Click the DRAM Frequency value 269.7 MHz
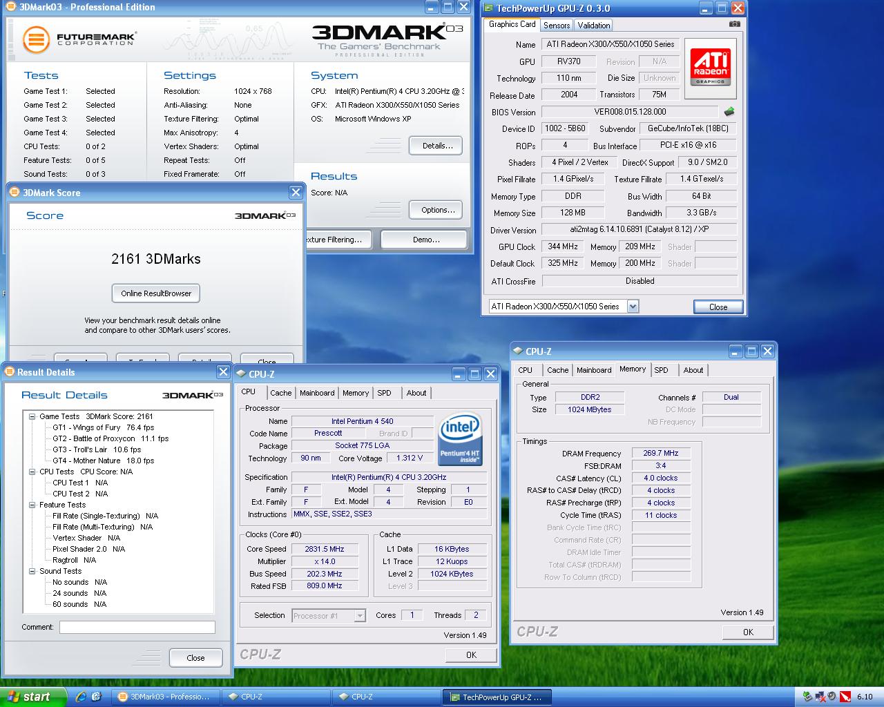 click(661, 454)
